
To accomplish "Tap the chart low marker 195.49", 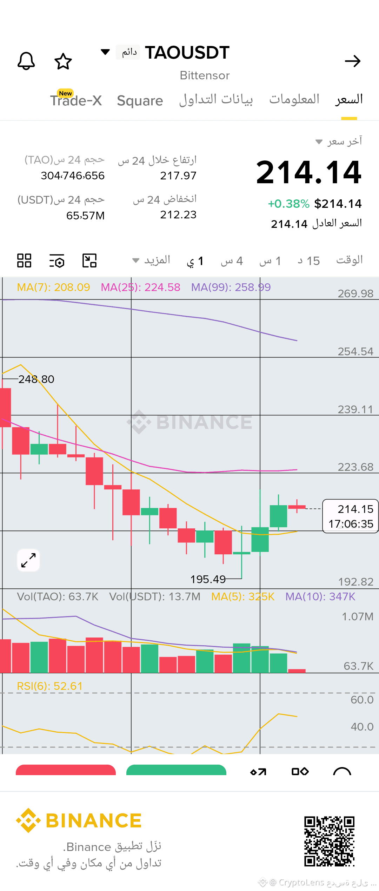I will pos(208,579).
